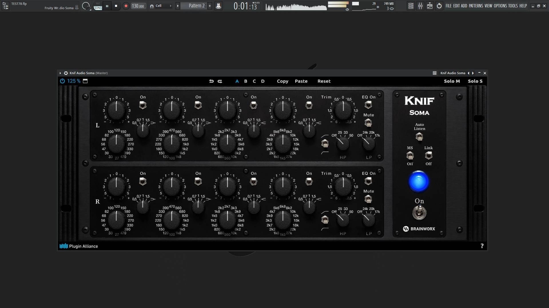Toggle L channel band 2 On switch
The height and width of the screenshot is (308, 549).
[198, 105]
